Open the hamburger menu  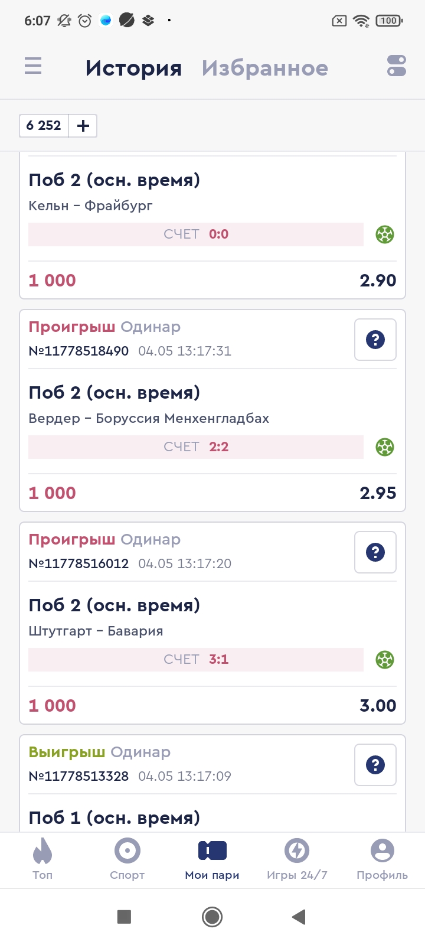coord(33,66)
